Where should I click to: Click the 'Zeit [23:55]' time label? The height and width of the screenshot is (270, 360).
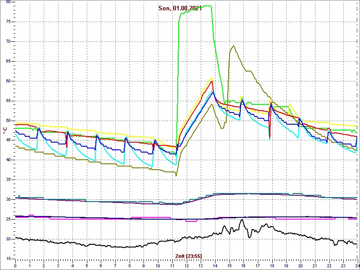click(x=189, y=256)
